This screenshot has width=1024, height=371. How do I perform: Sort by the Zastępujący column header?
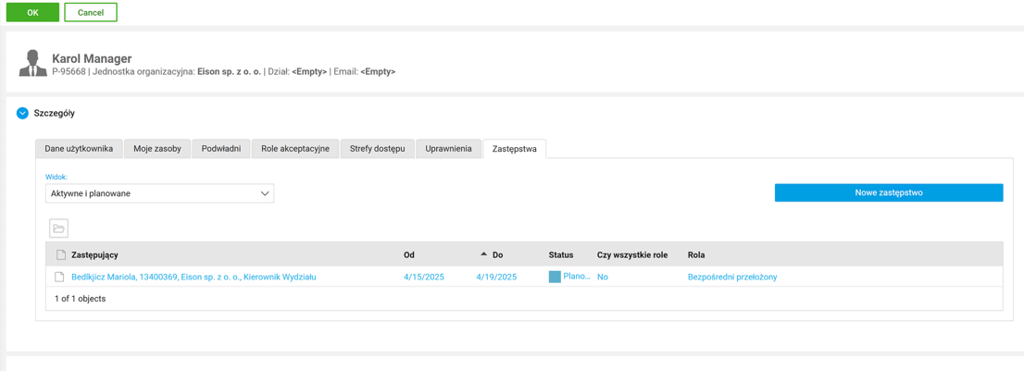pos(94,254)
